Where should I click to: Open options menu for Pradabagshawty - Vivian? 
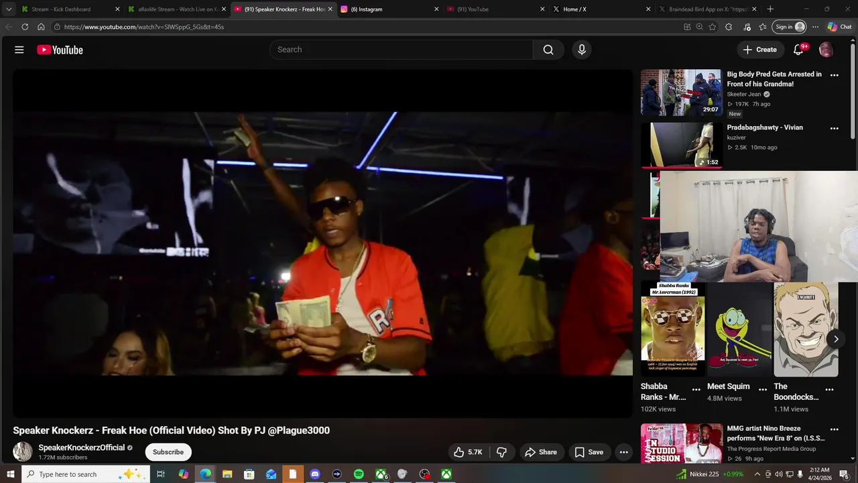coord(835,128)
